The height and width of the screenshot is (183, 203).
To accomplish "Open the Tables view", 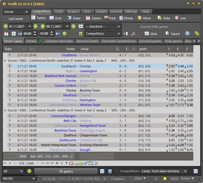I will click(x=39, y=18).
